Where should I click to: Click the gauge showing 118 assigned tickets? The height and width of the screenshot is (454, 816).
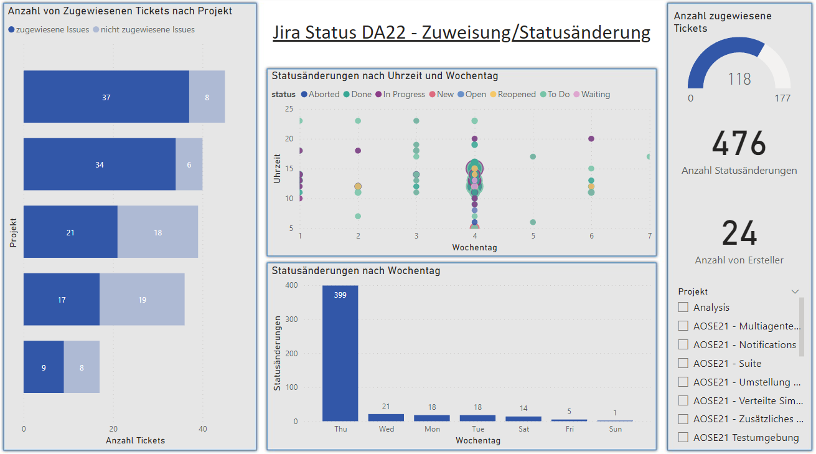(739, 69)
